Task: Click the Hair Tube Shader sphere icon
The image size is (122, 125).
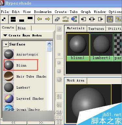Action: (x=9, y=76)
